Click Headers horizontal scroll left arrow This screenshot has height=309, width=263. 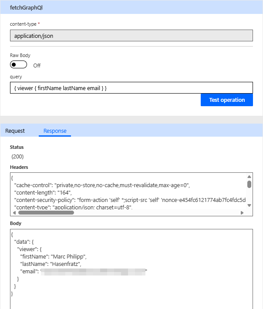(14, 213)
